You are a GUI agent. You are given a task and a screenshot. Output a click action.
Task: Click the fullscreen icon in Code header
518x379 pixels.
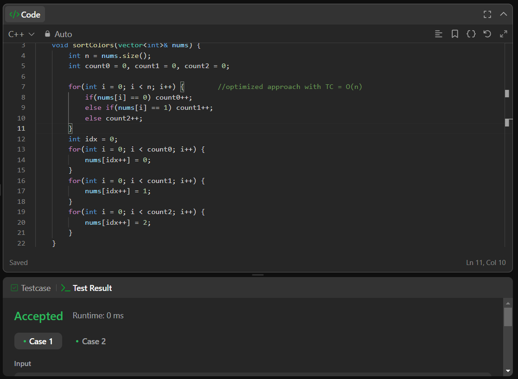click(x=487, y=14)
